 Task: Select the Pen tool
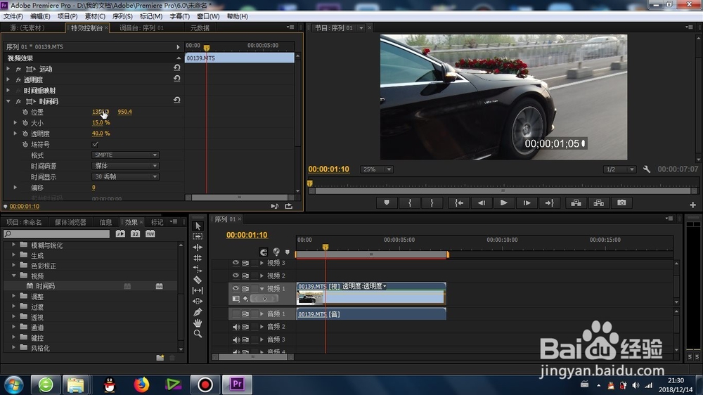(198, 312)
